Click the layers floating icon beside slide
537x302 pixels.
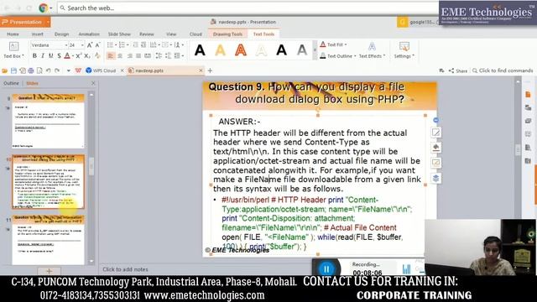[435, 178]
